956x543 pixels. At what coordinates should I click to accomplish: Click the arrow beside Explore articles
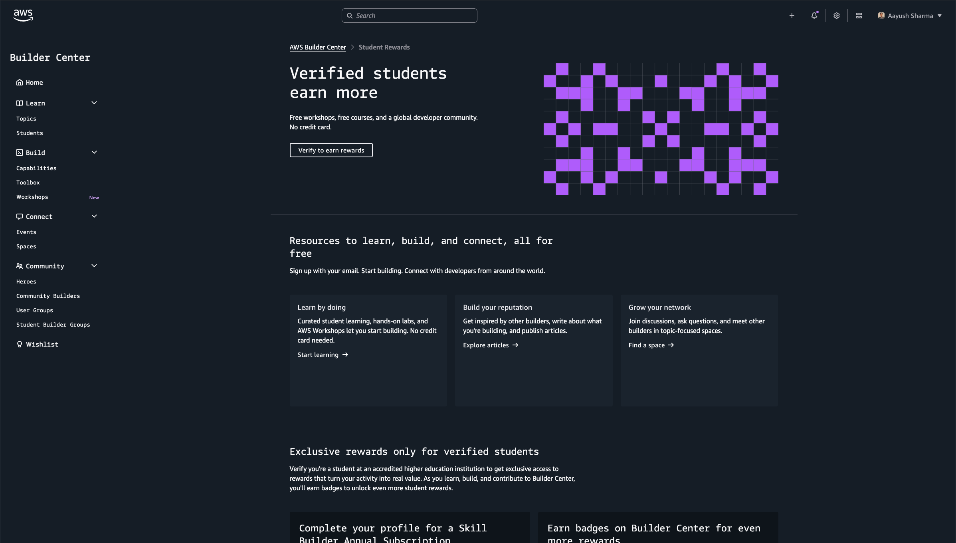click(x=515, y=345)
